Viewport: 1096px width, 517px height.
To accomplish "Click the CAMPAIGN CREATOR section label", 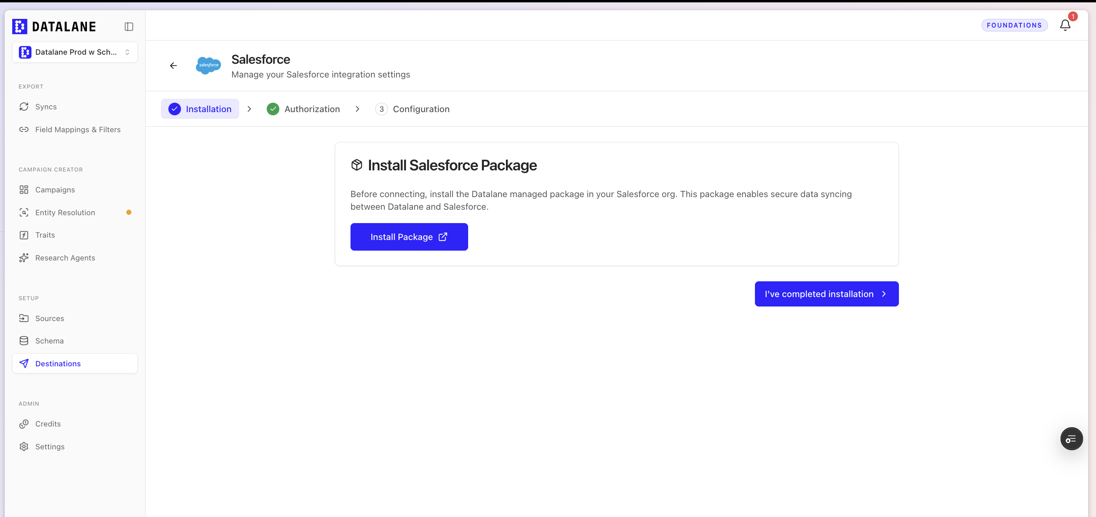I will click(x=51, y=169).
